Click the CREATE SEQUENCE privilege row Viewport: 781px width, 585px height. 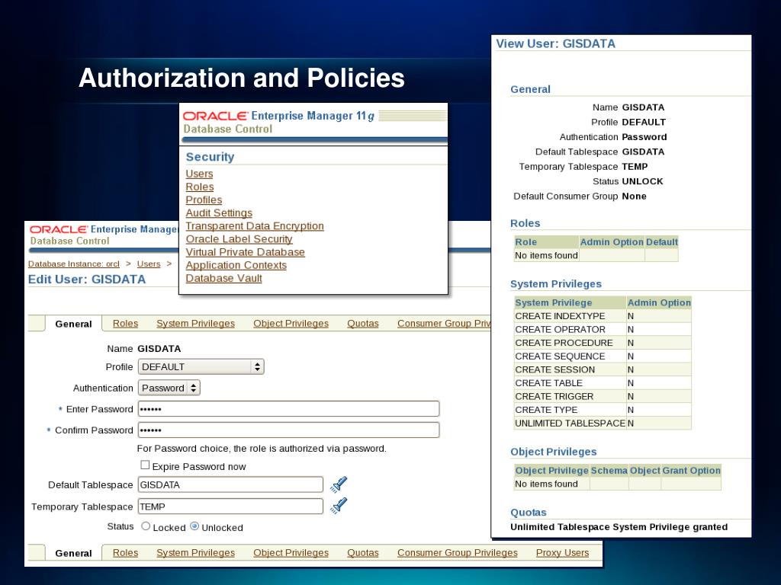[603, 356]
